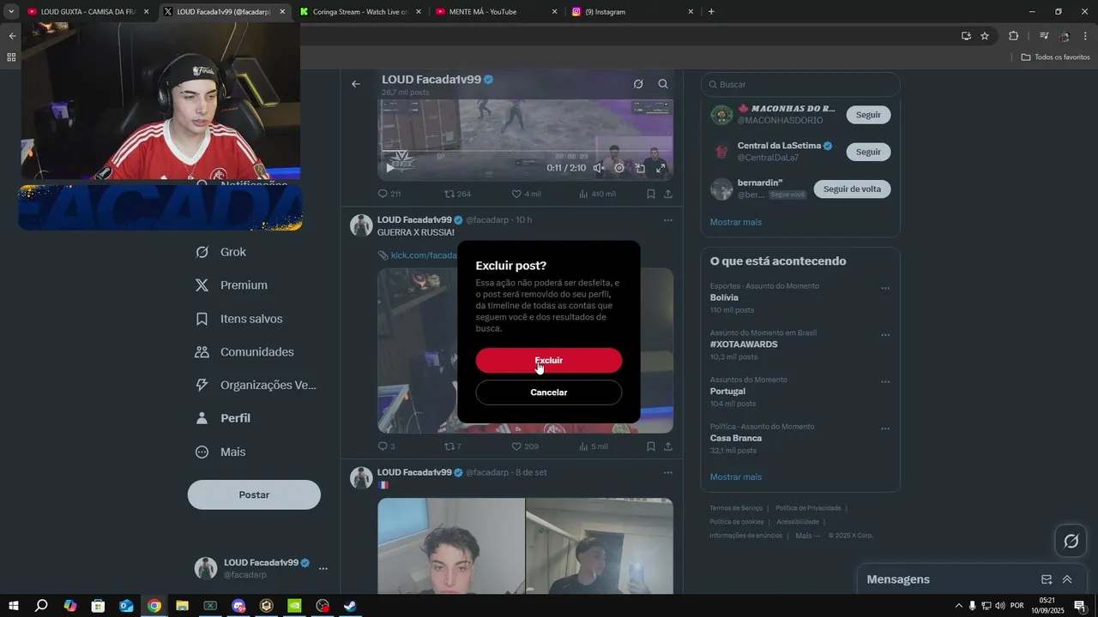The width and height of the screenshot is (1098, 617).
Task: Open Perfil in the sidebar
Action: (222, 418)
